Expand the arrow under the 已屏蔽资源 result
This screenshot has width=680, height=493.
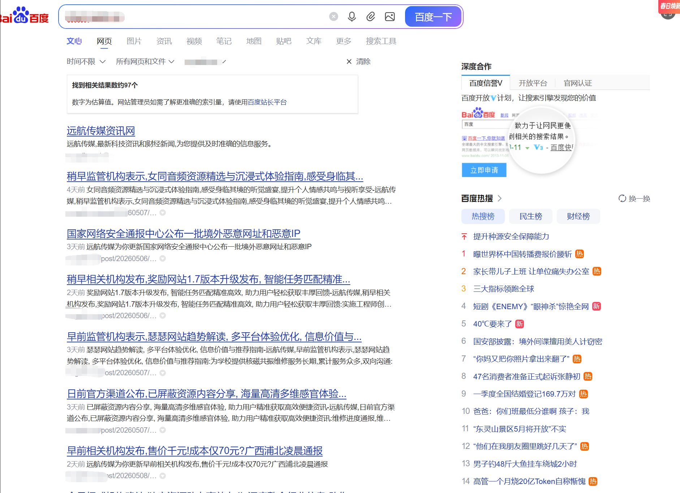(x=163, y=430)
